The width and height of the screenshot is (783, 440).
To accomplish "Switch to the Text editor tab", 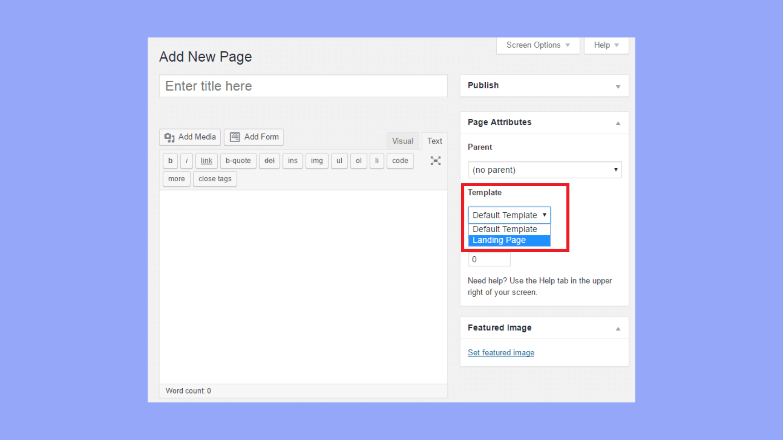I will pos(434,141).
